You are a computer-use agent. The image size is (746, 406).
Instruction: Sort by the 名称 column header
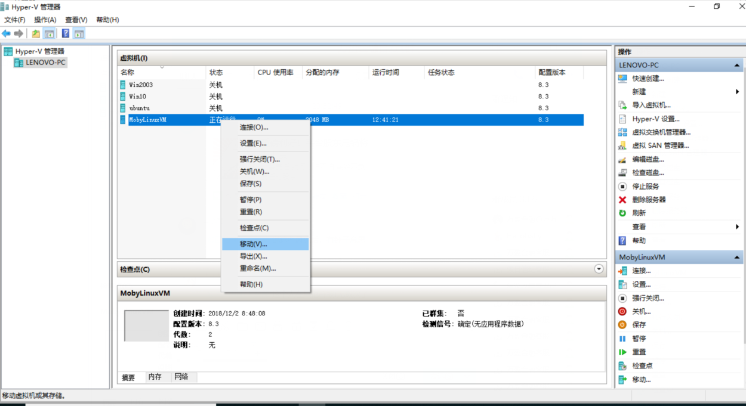point(162,72)
